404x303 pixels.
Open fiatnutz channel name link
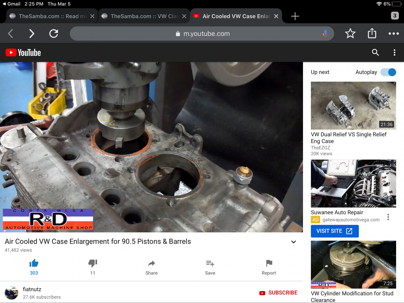click(x=32, y=289)
